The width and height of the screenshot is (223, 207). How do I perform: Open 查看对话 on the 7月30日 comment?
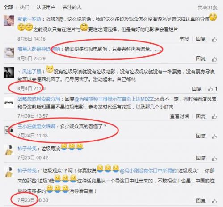click(179, 116)
